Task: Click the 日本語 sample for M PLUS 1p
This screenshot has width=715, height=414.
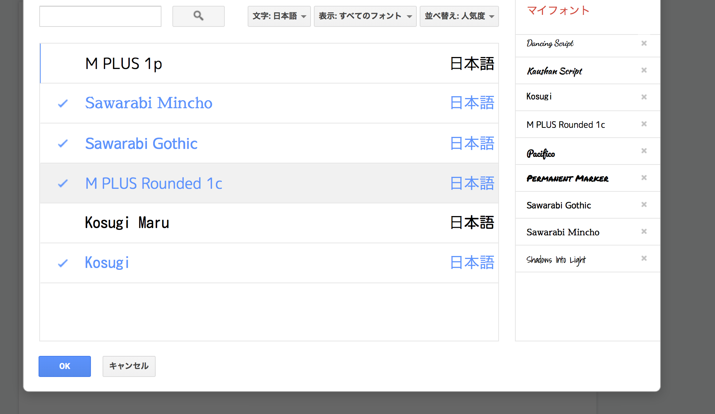Action: [x=472, y=64]
